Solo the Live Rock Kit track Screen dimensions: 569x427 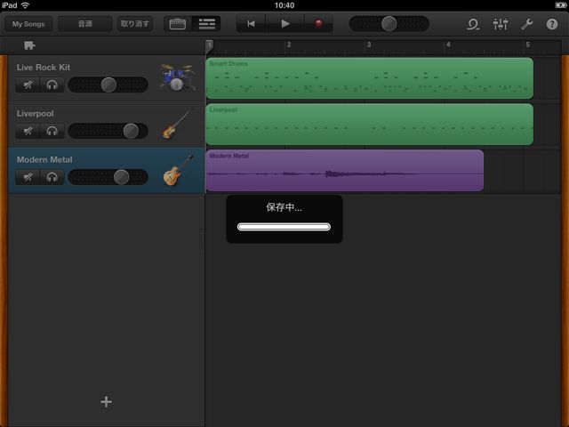pos(52,85)
